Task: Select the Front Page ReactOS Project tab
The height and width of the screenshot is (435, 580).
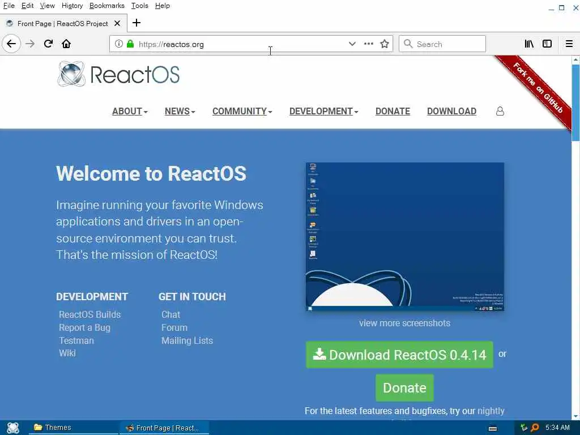Action: pos(63,23)
